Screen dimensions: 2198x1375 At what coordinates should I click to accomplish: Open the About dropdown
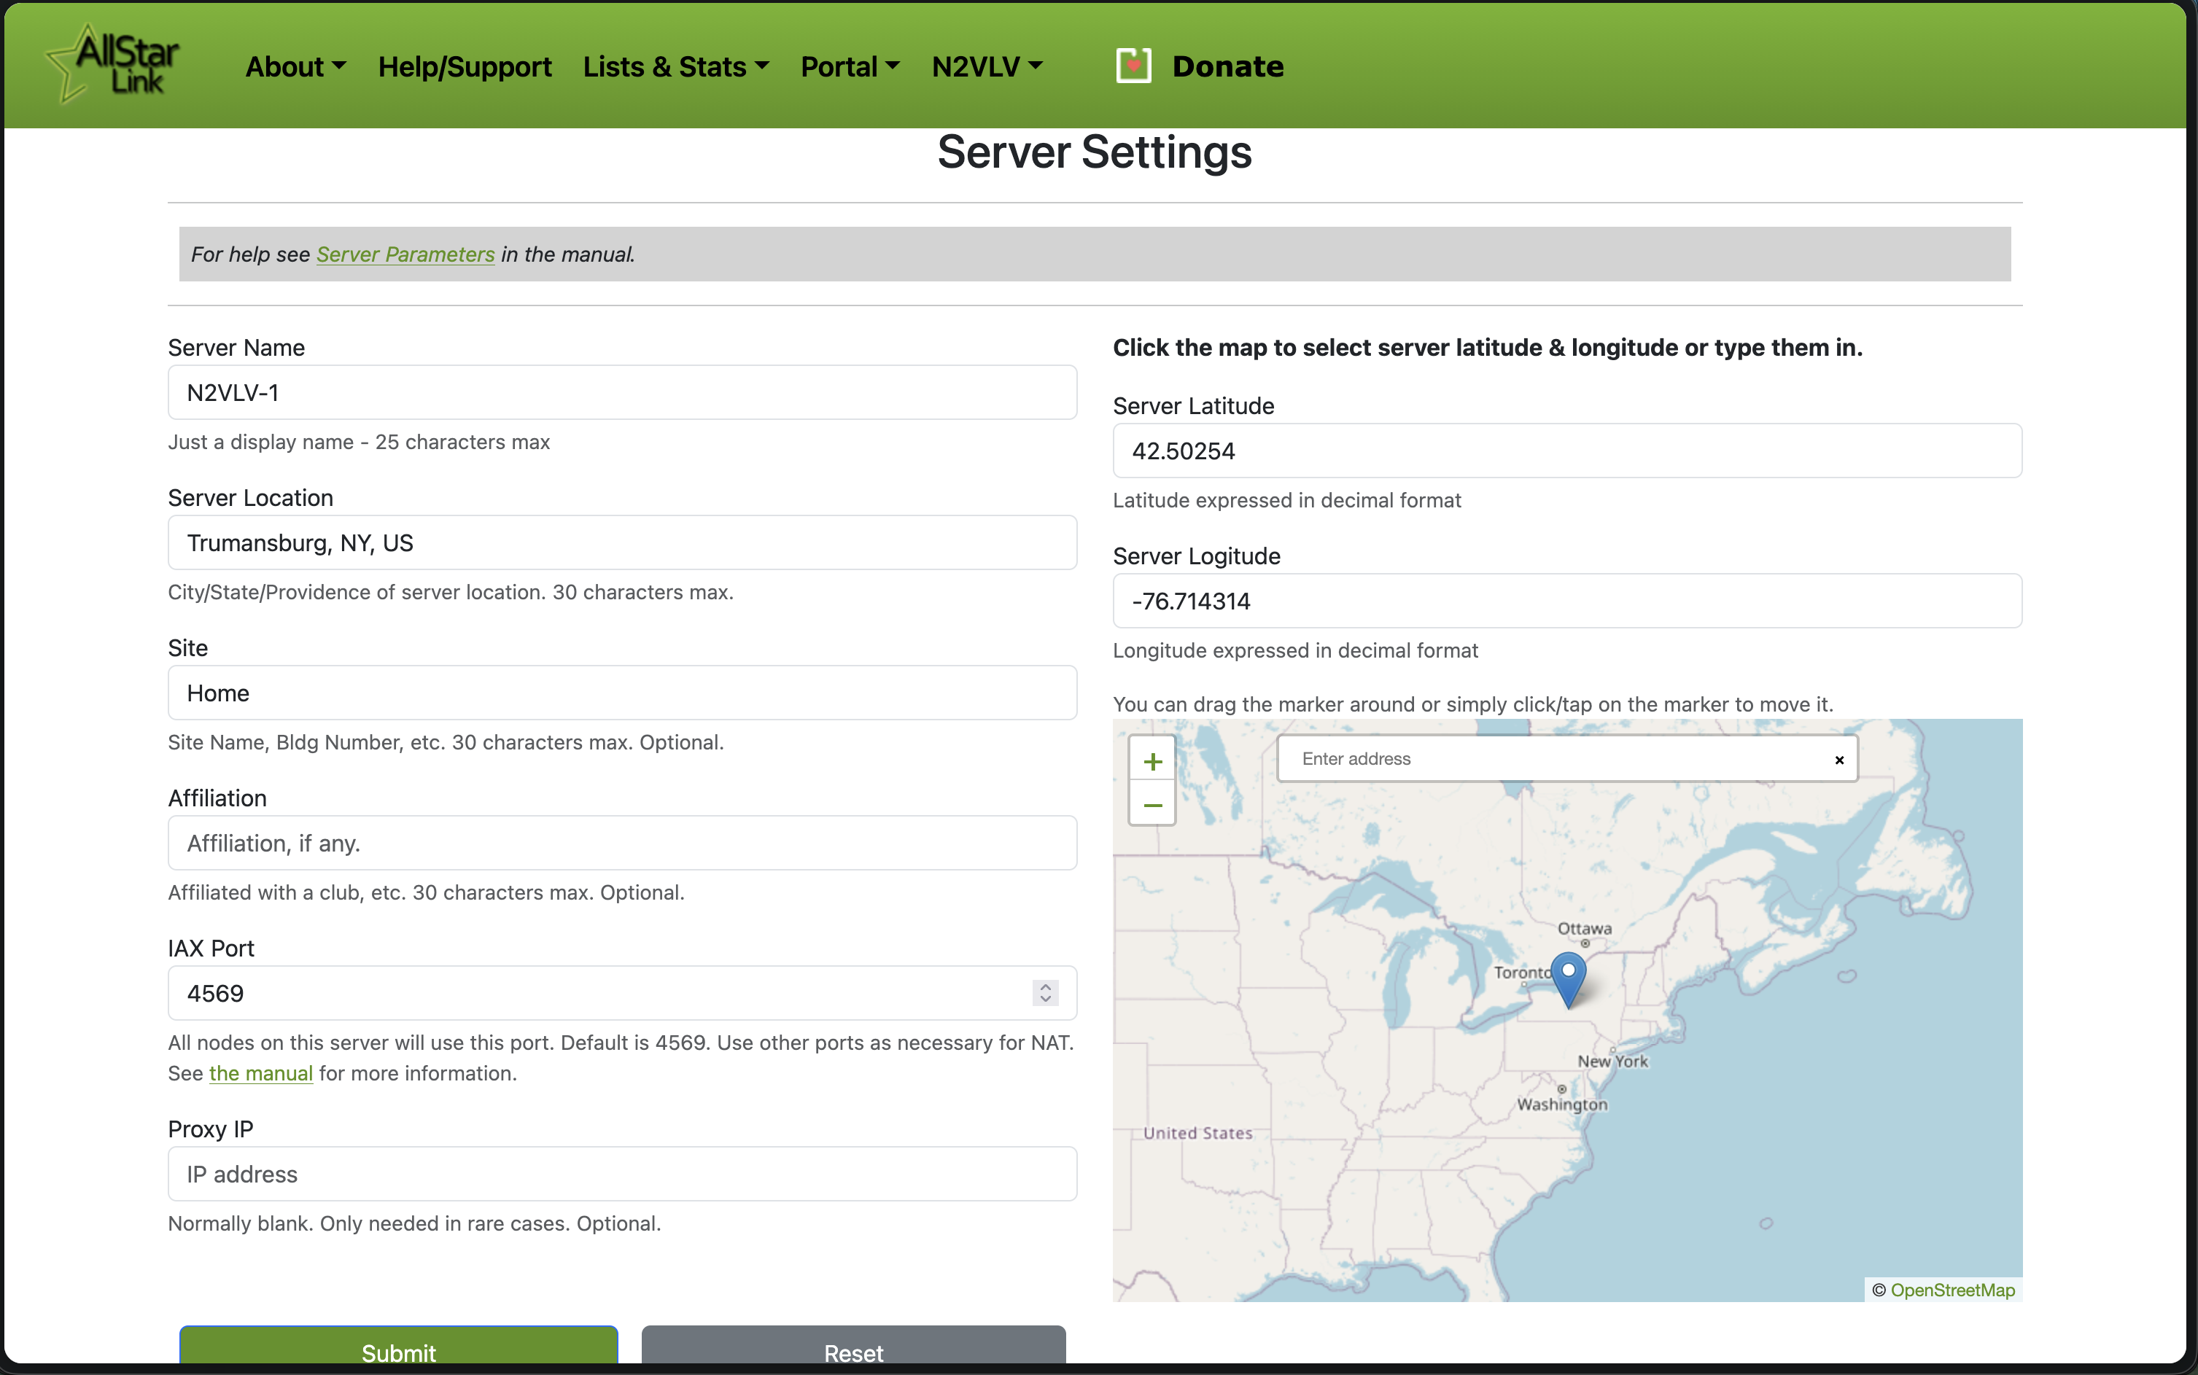click(x=295, y=66)
